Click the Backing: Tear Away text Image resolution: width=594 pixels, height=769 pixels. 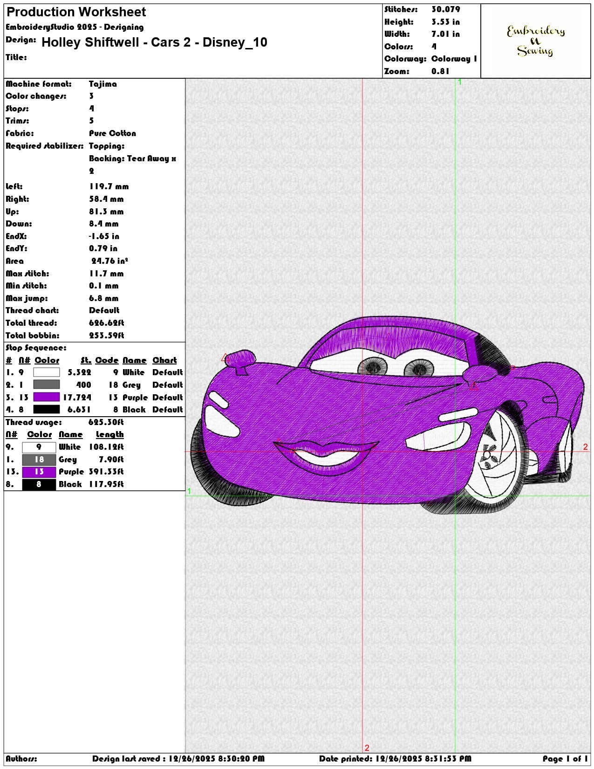pos(132,158)
